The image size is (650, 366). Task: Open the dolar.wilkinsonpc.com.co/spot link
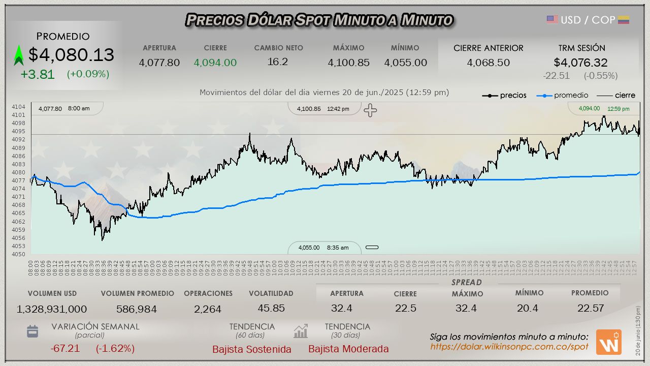pos(509,347)
